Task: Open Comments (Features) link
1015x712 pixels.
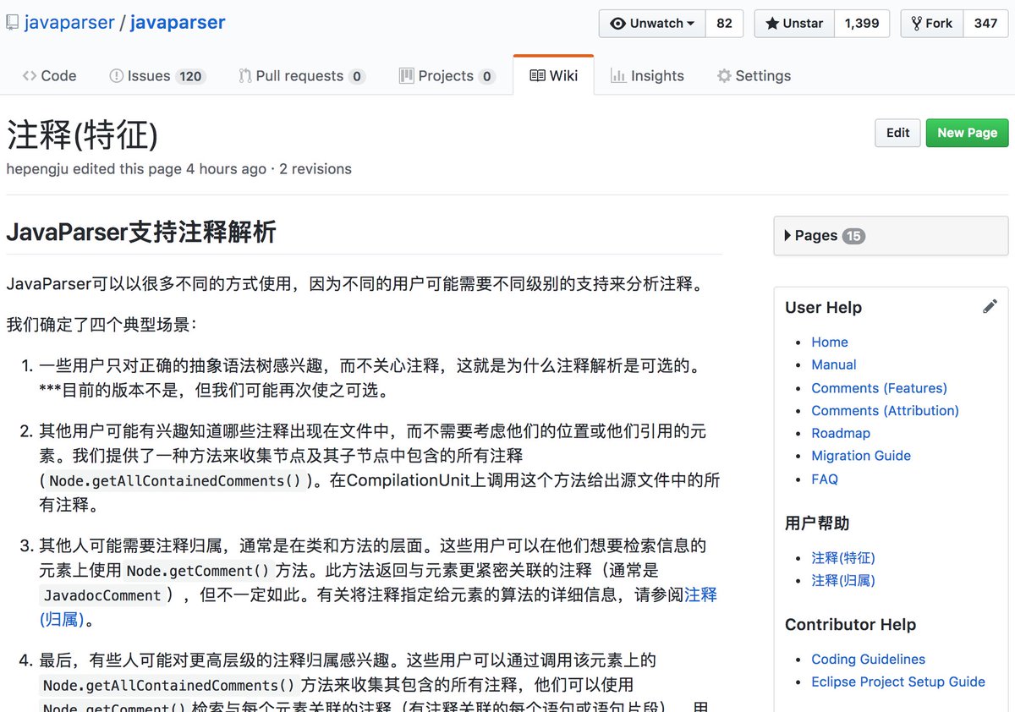Action: click(879, 388)
